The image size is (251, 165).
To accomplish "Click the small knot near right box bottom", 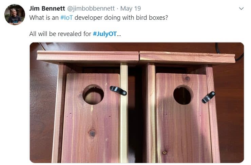I will click(165, 152).
